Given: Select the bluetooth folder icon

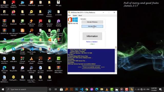Looking at the screenshot, I should [x=13, y=22].
